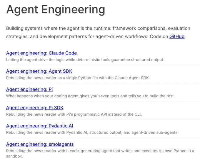
Task: Click description mentioning 'agent-driven sub-agents'
Action: [92, 132]
